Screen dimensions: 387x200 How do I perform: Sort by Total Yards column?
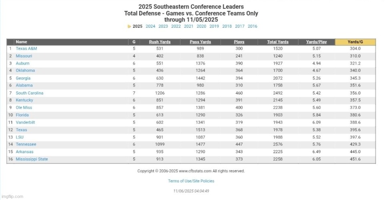pyautogui.click(x=278, y=42)
